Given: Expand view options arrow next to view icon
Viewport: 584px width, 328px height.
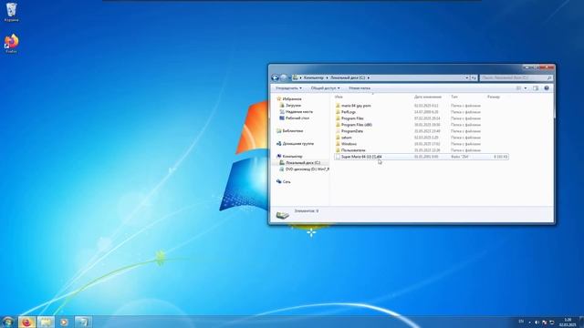Looking at the screenshot, I should click(526, 88).
